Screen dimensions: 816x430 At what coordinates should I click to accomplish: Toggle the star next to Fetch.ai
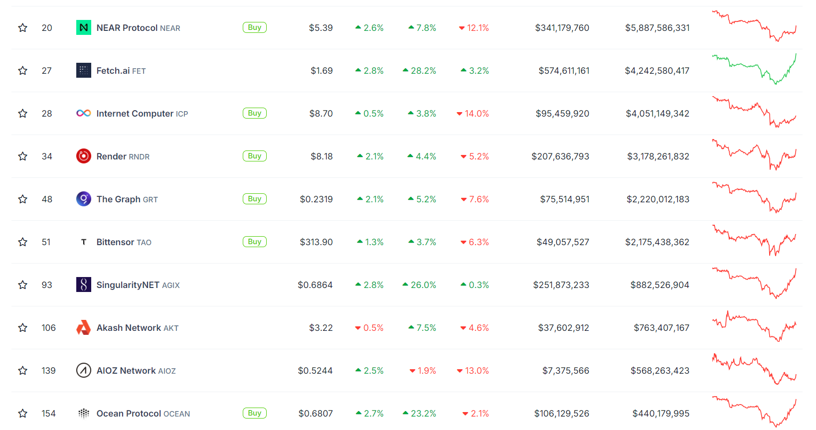coord(22,70)
